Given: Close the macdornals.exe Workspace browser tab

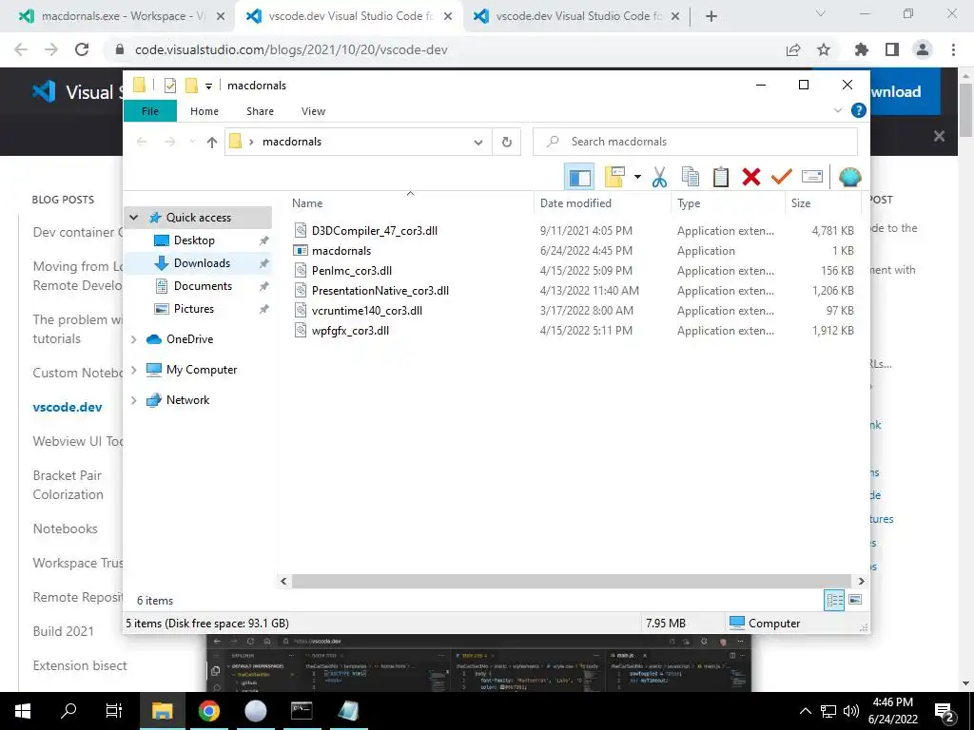Looking at the screenshot, I should pos(220,16).
